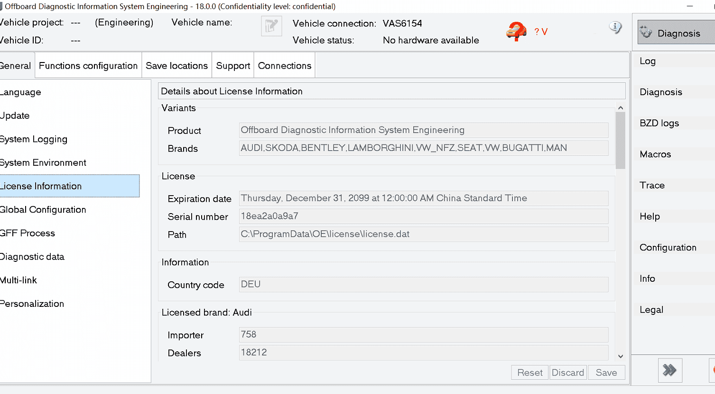This screenshot has height=394, width=715.
Task: Select the Connections tab
Action: coord(285,65)
